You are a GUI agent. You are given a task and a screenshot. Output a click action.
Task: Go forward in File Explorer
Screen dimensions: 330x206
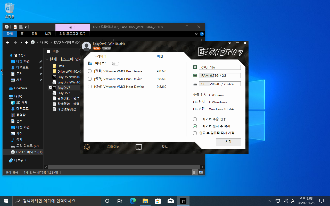[x=15, y=42]
